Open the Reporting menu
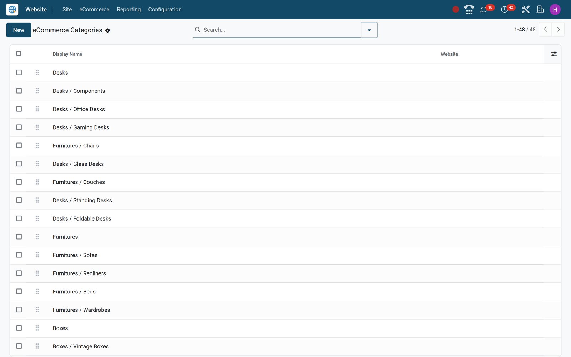Screen dimensions: 571x357 coord(129,10)
